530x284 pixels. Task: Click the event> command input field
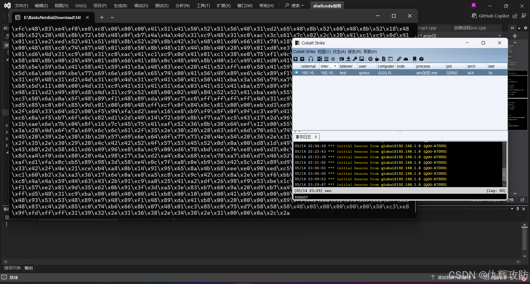coord(400,197)
